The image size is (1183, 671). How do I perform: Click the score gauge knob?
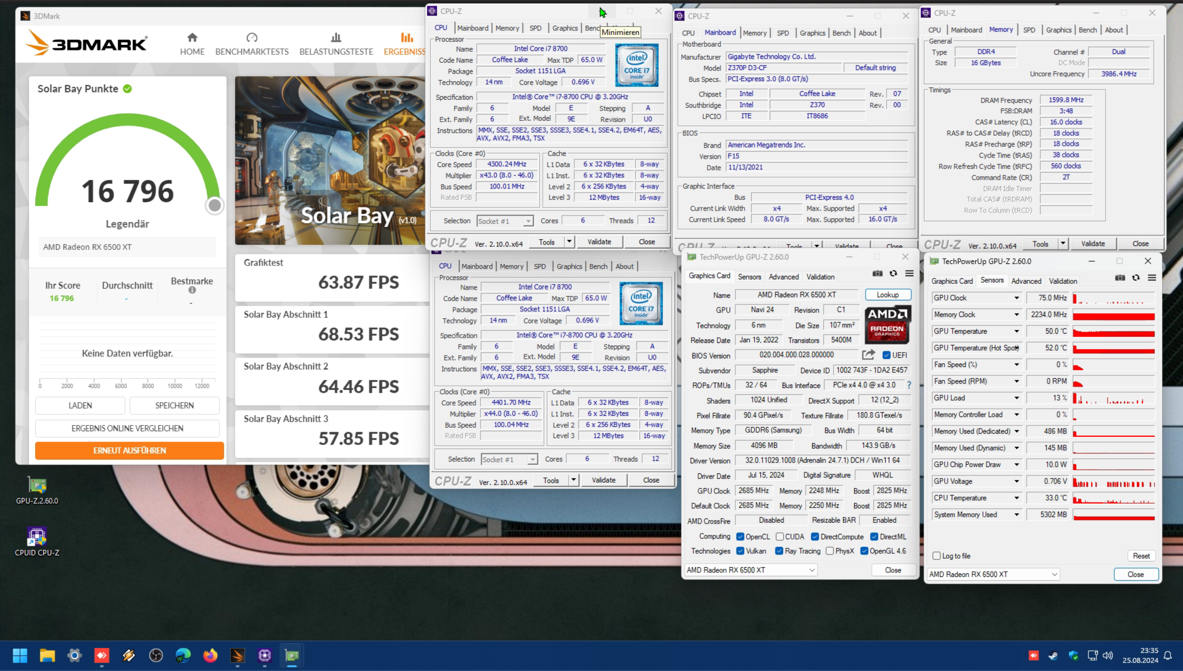214,205
